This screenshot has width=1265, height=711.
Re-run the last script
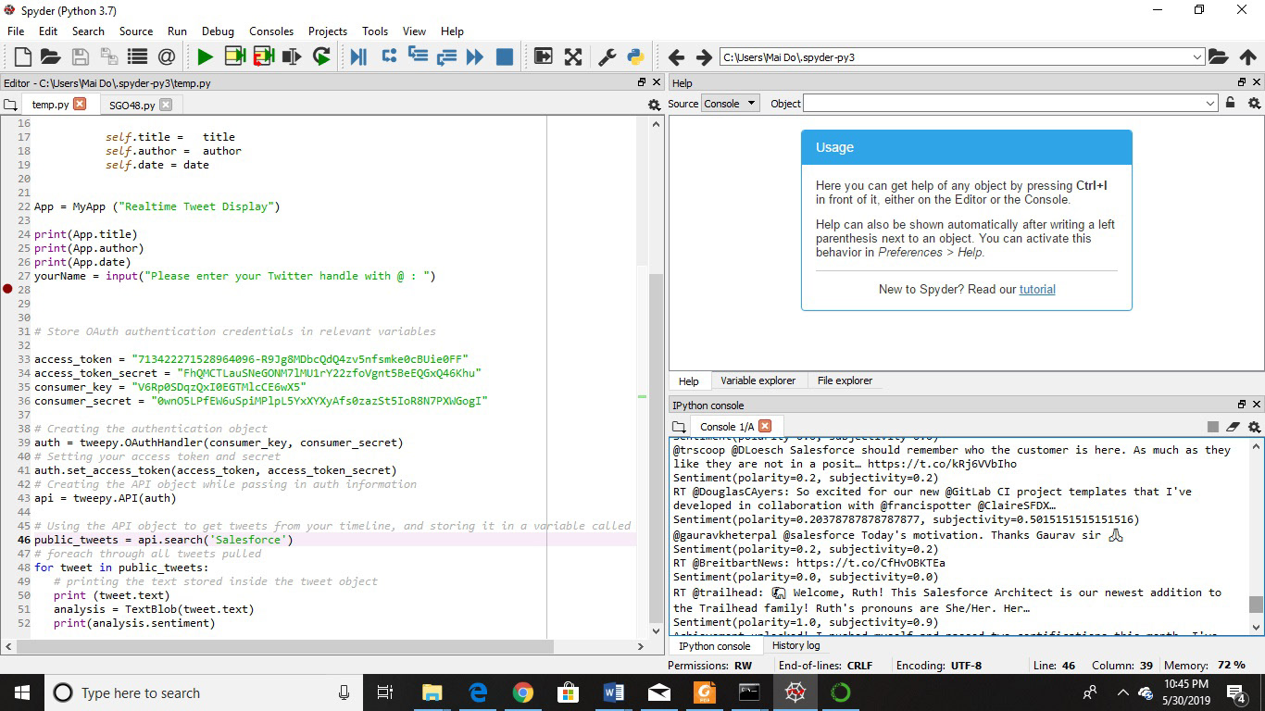click(x=321, y=57)
